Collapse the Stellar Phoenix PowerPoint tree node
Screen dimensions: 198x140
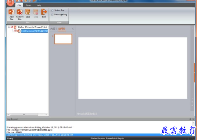(9, 27)
